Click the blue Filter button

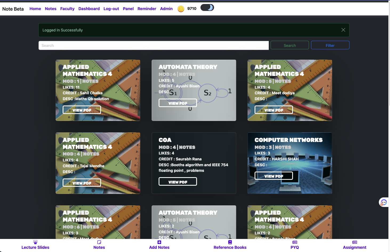[330, 45]
